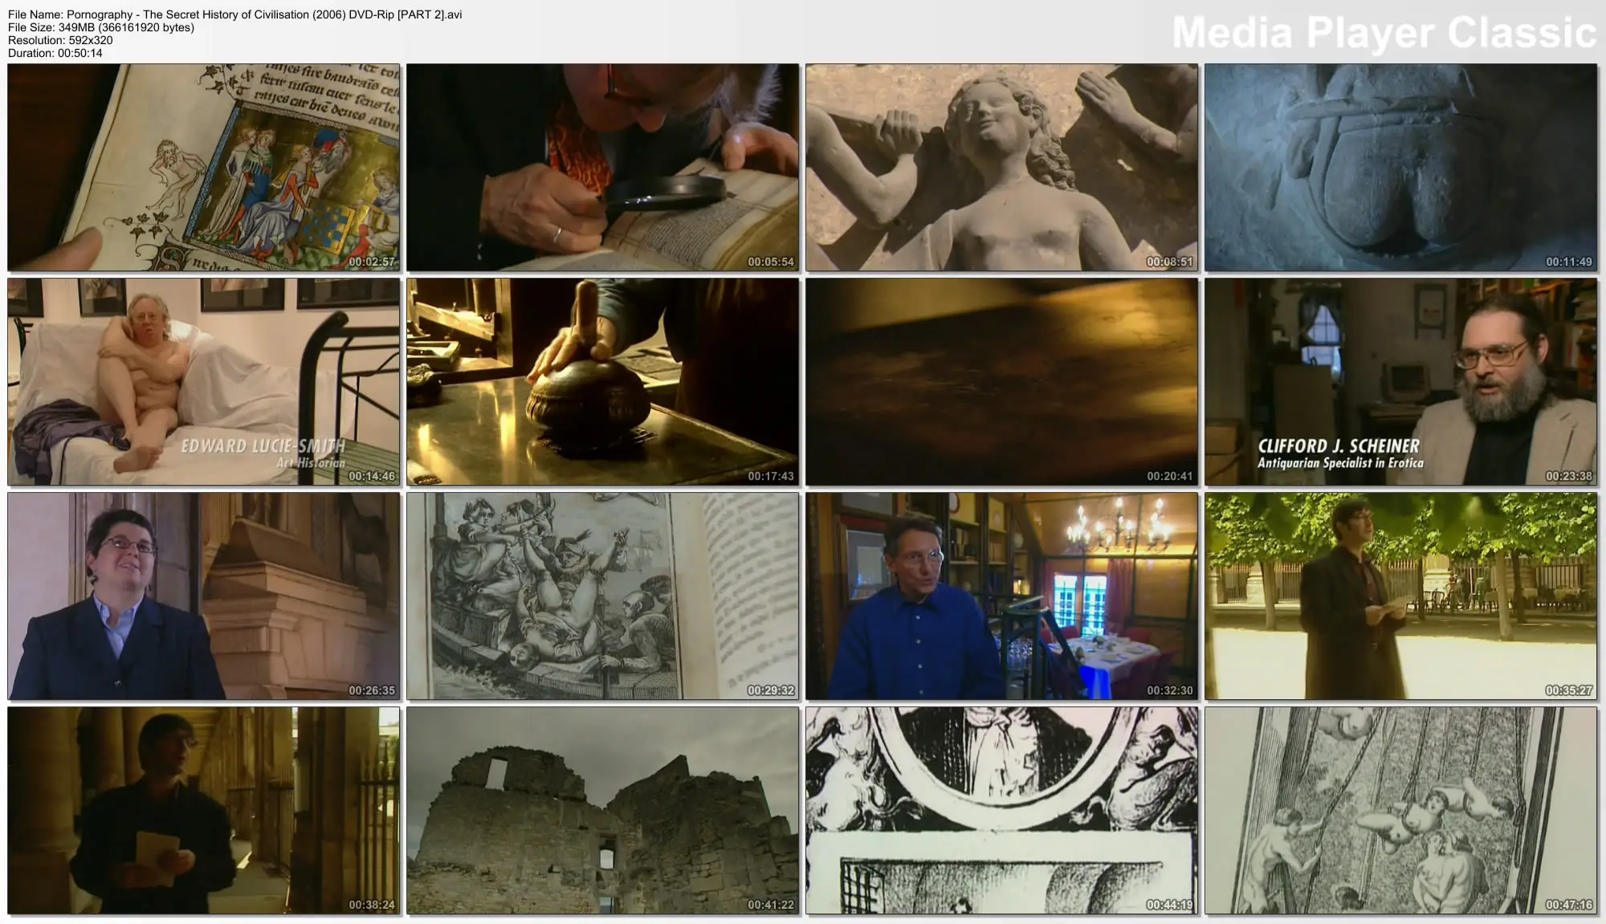Select the castle ruins thumbnail at 00:41:22
This screenshot has height=924, width=1606.
click(602, 810)
